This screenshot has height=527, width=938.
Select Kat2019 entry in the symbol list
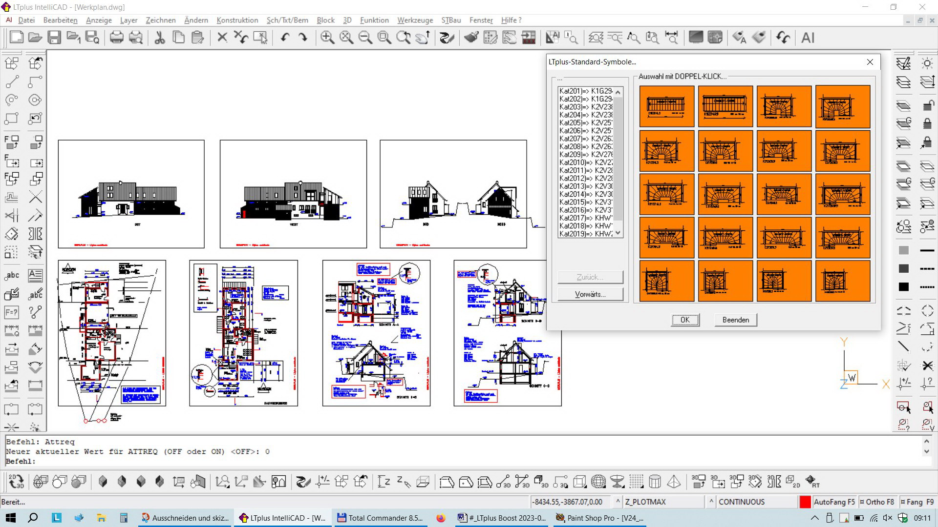coord(586,234)
